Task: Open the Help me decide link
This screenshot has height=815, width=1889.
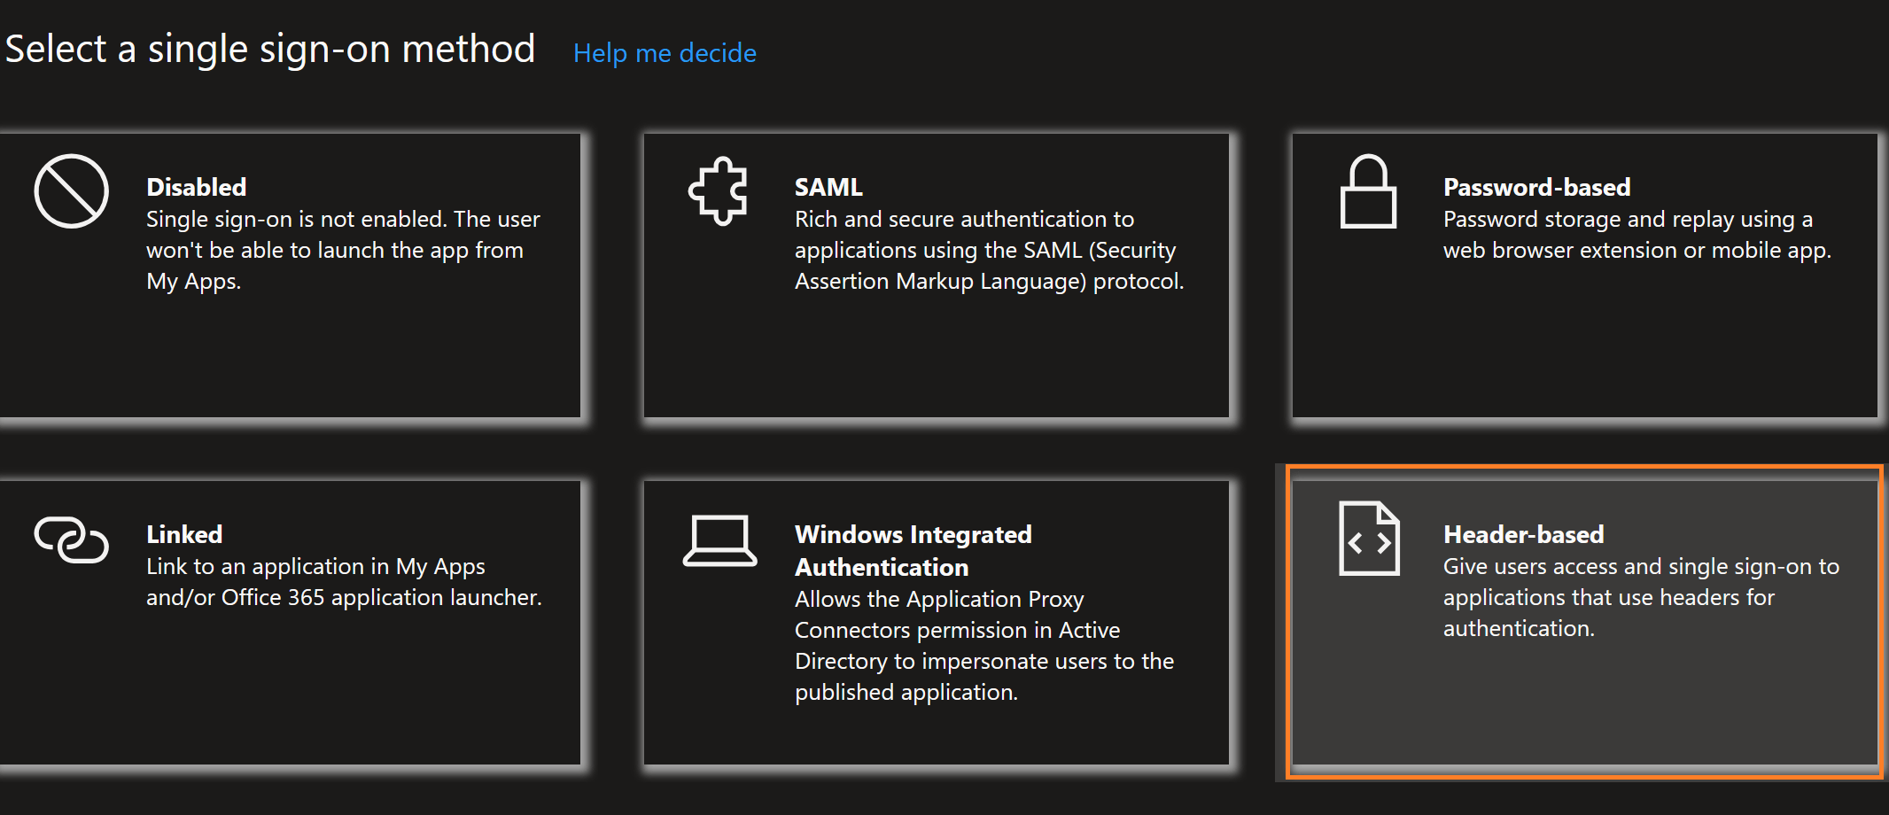Action: 665,53
